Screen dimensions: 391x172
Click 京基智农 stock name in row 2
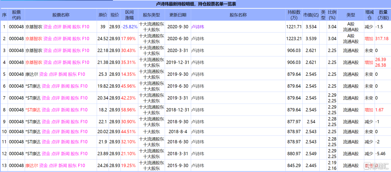(x=34, y=39)
